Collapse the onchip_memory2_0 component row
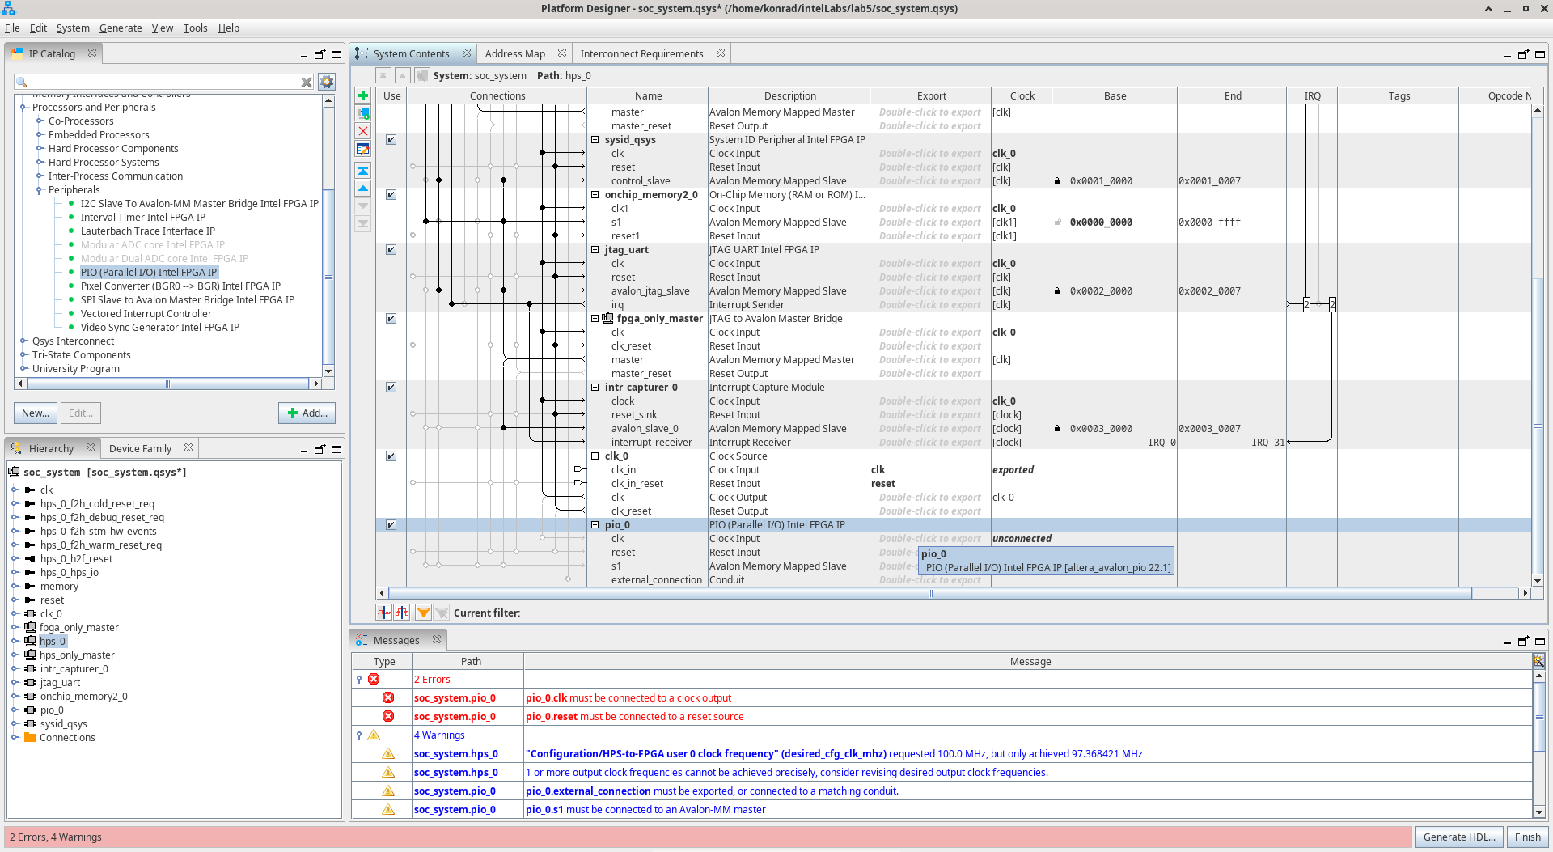1553x852 pixels. pyautogui.click(x=595, y=194)
